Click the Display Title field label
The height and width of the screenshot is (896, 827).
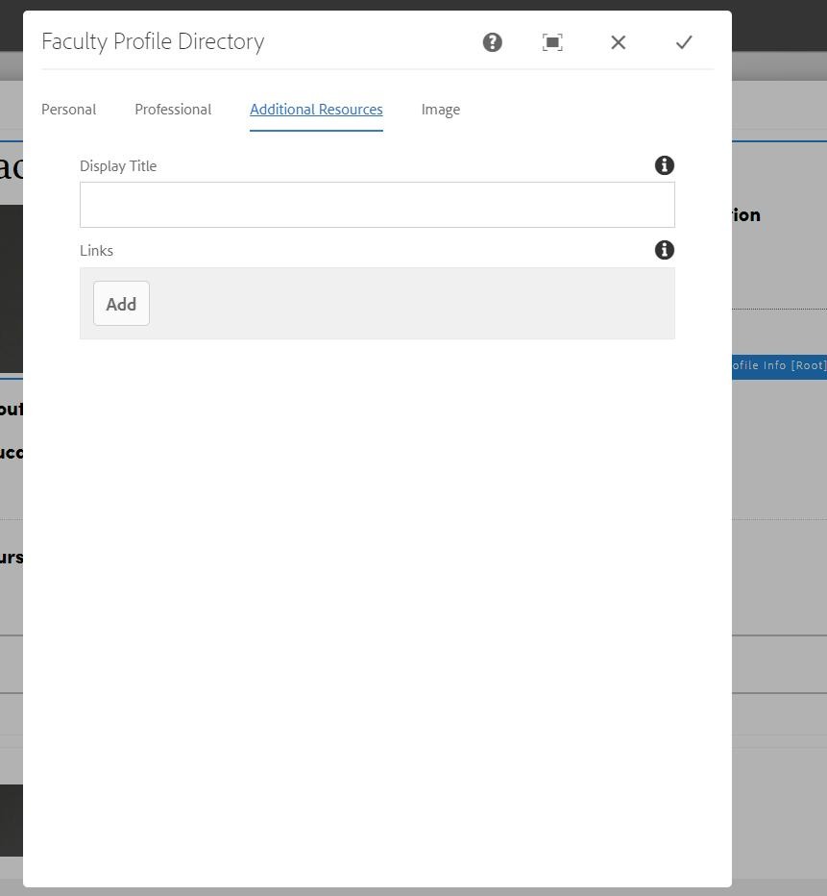[x=118, y=166]
